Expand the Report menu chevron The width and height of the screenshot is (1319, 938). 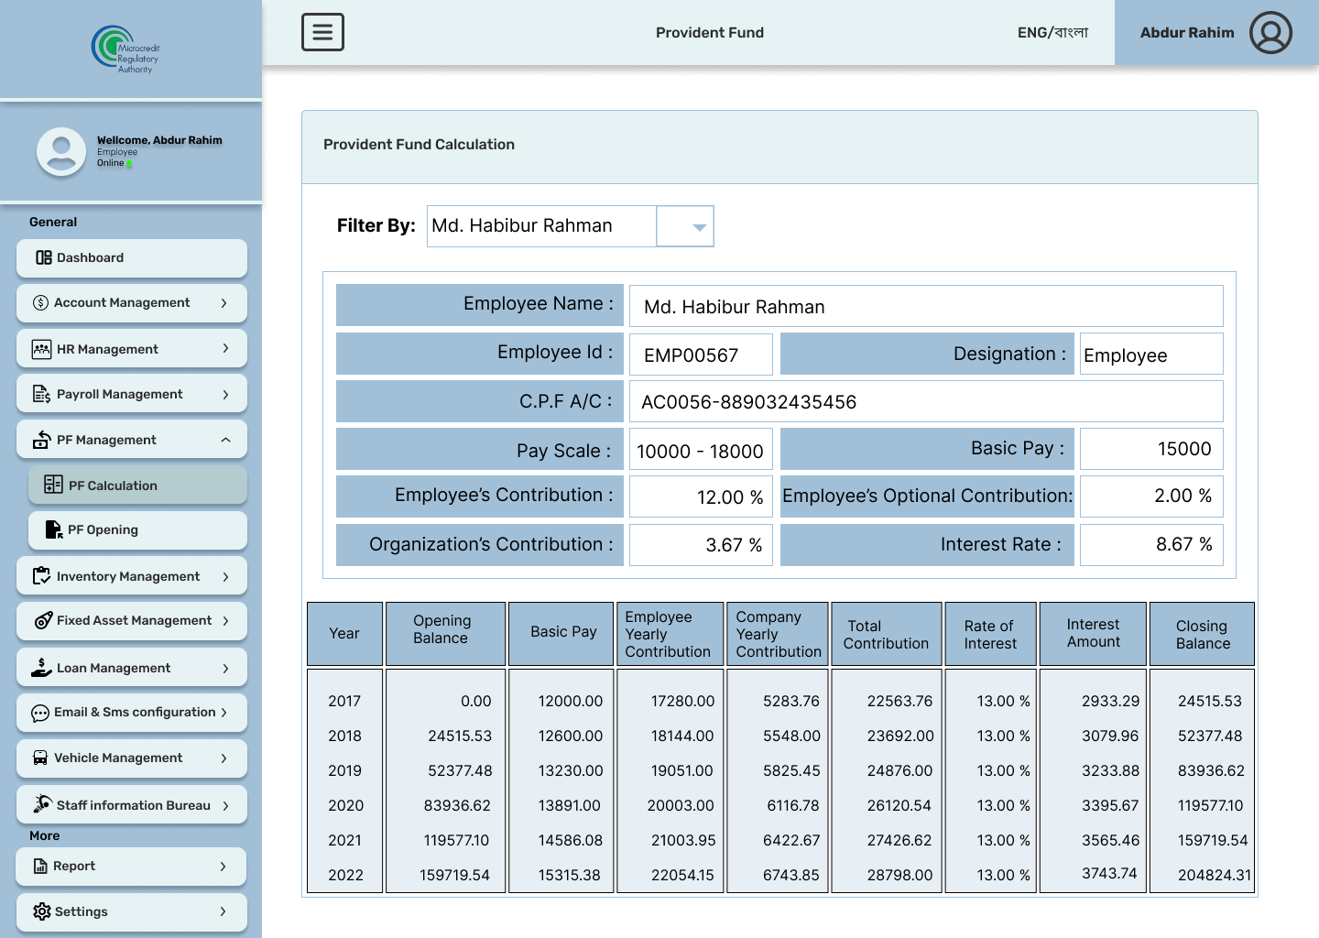coord(223,866)
